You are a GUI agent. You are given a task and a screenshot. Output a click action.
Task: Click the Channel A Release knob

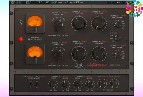(x=65, y=85)
